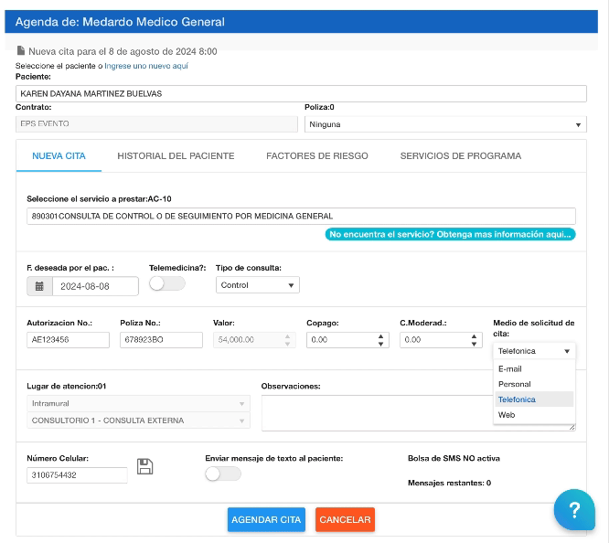609x543 pixels.
Task: Open the Factores de Riesgo tab
Action: pos(317,156)
